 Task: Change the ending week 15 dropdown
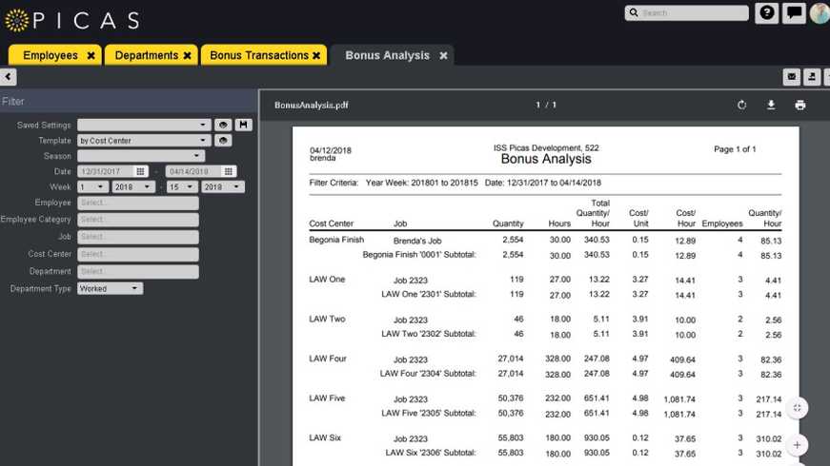pyautogui.click(x=182, y=187)
